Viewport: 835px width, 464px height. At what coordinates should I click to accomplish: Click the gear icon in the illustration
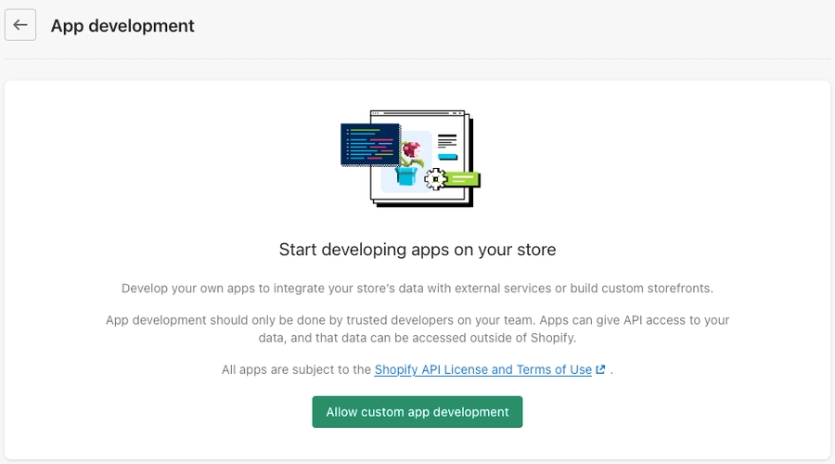click(435, 178)
